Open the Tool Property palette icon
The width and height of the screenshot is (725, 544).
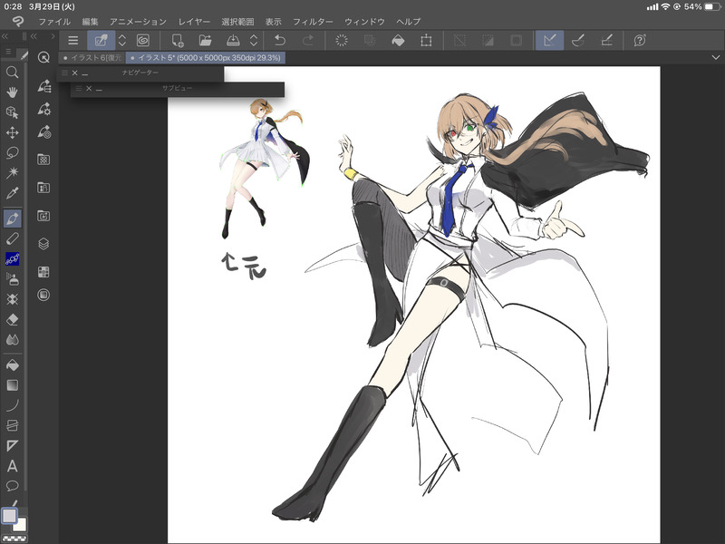click(43, 109)
